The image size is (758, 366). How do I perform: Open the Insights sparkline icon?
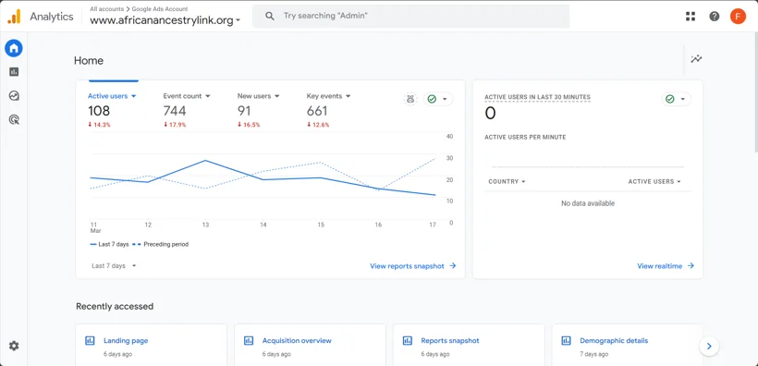(x=696, y=59)
